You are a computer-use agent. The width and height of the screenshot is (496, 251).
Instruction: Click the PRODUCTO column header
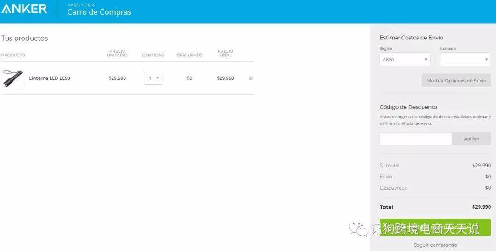13,55
